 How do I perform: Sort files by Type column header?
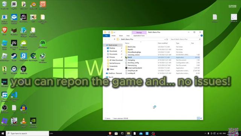(x=177, y=43)
